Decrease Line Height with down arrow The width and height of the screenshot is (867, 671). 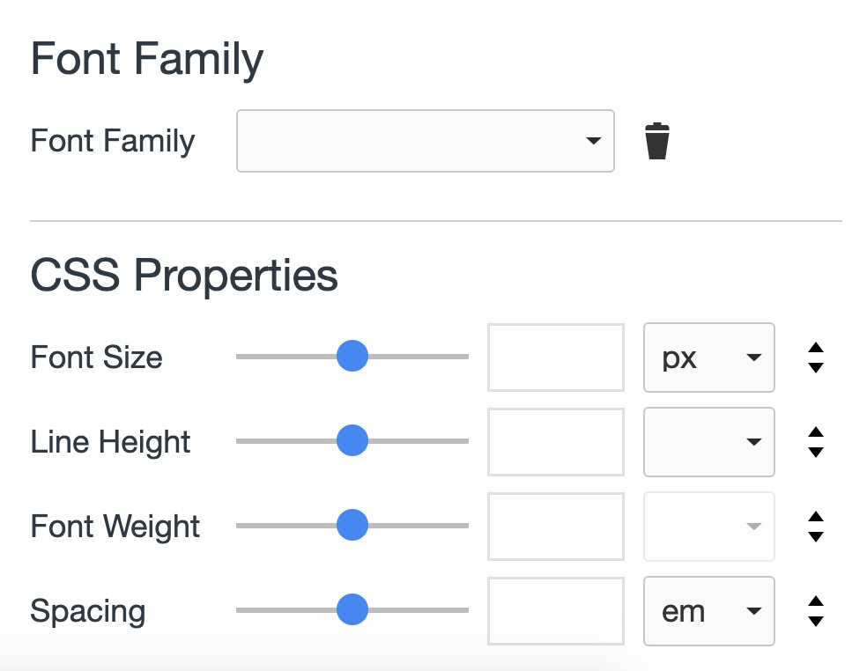[x=816, y=452]
